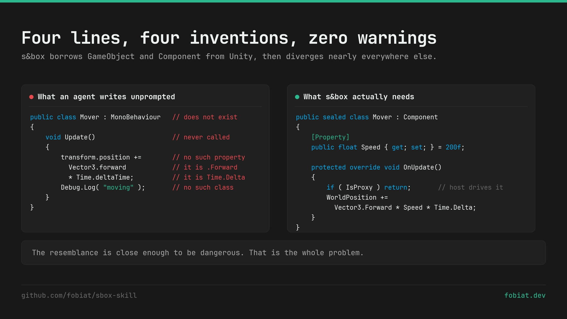The image size is (567, 319).
Task: Select the comment "// never called"
Action: coord(201,137)
